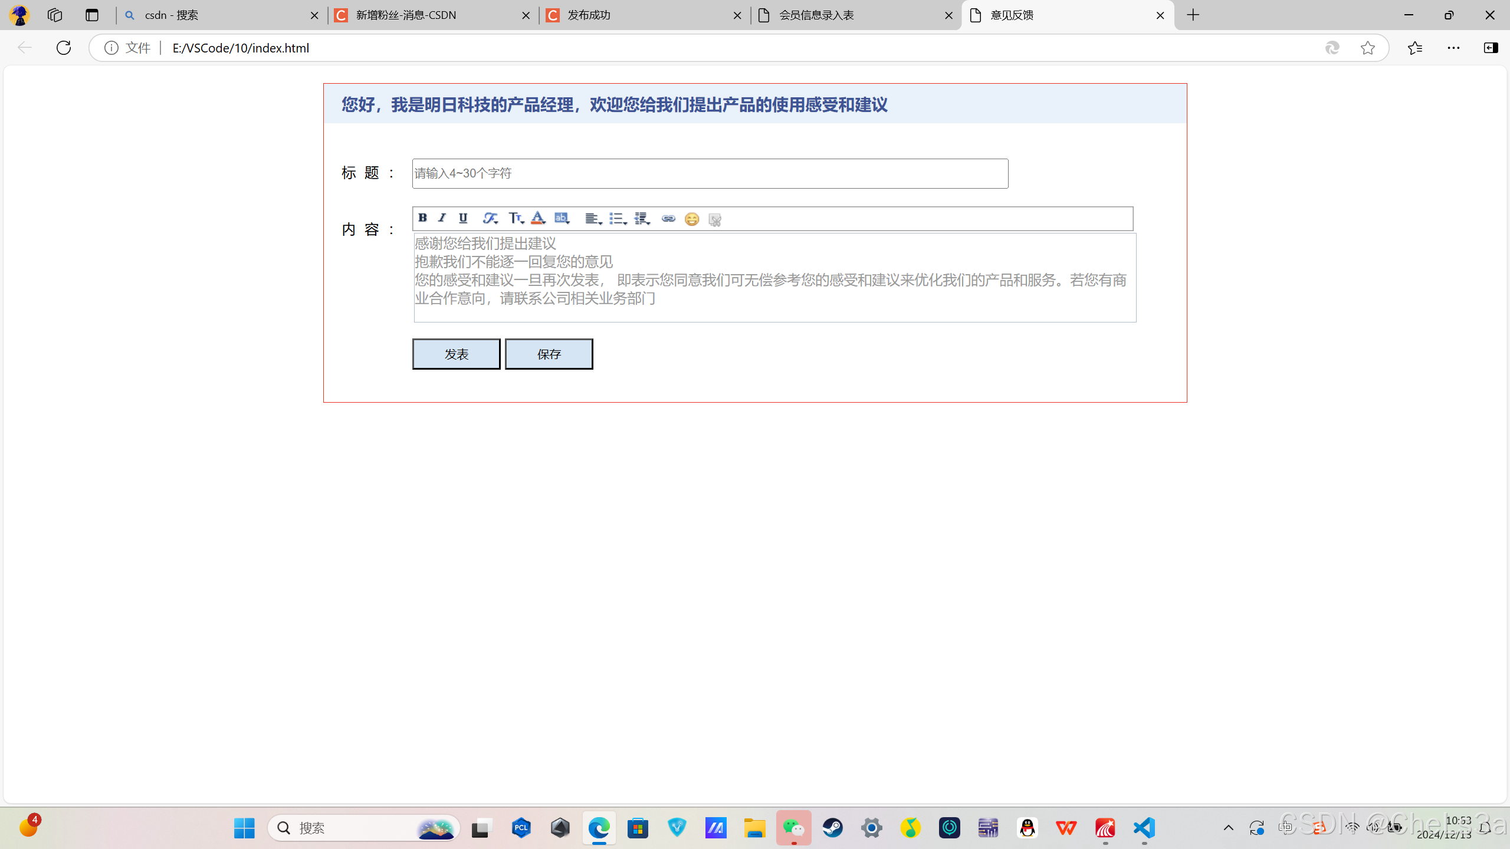Click the clear formatting icon
Image resolution: width=1510 pixels, height=849 pixels.
click(x=715, y=220)
